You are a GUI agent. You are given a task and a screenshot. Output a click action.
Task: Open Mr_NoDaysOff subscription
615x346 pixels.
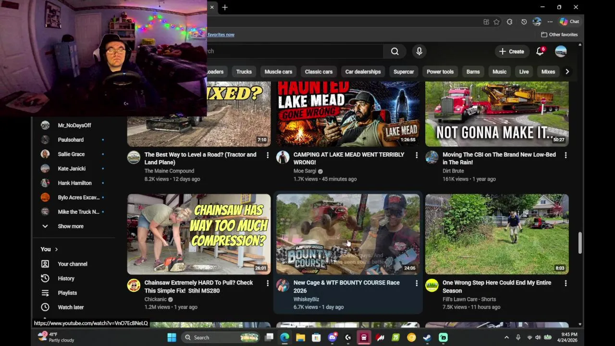tap(73, 125)
